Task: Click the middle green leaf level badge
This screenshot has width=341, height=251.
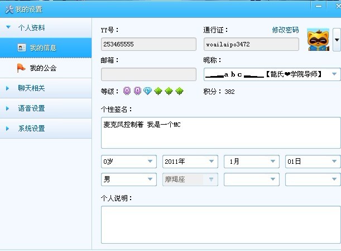Action: [169, 91]
